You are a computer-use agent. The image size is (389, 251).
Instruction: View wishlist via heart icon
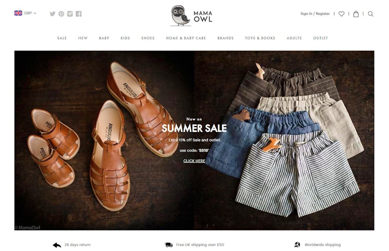coord(341,14)
